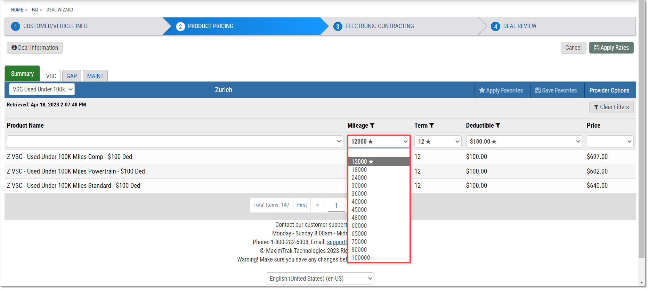648x289 pixels.
Task: Click the support email link
Action: pos(337,242)
